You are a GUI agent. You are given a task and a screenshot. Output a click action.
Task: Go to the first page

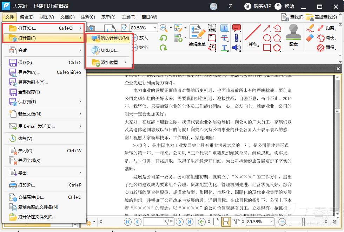[128, 222]
